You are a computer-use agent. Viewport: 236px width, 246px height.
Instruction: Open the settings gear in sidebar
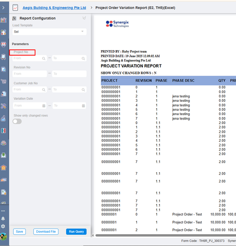pyautogui.click(x=3, y=226)
